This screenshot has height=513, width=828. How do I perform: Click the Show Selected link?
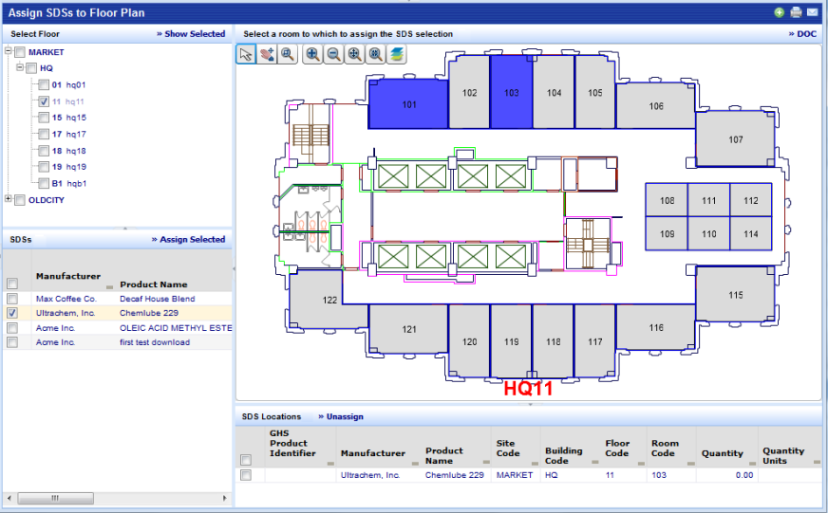(195, 34)
